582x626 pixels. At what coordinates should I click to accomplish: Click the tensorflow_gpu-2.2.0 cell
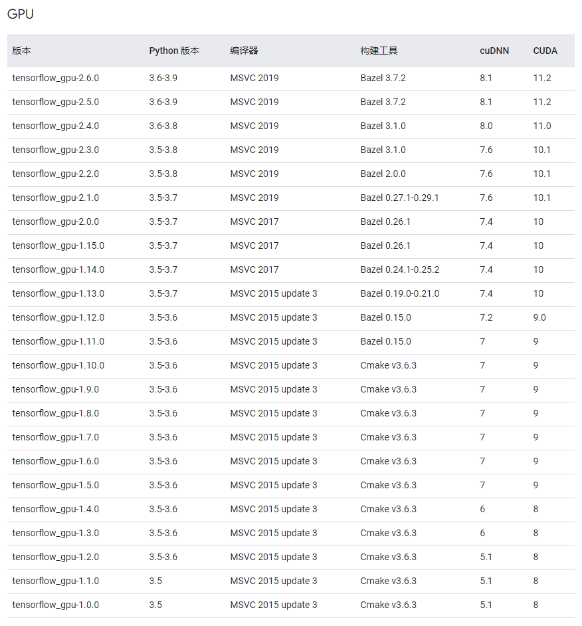[x=55, y=174]
